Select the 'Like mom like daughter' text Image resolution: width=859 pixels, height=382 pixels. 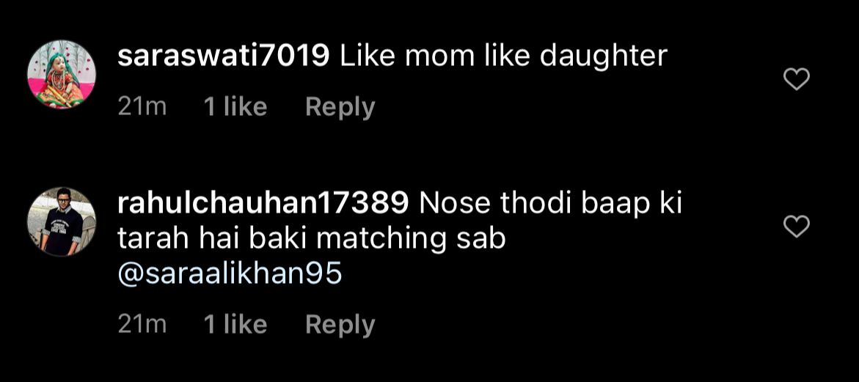(504, 56)
